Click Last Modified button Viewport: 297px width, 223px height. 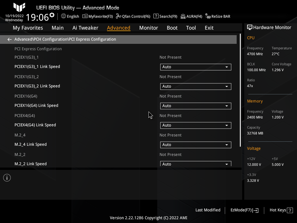208,210
